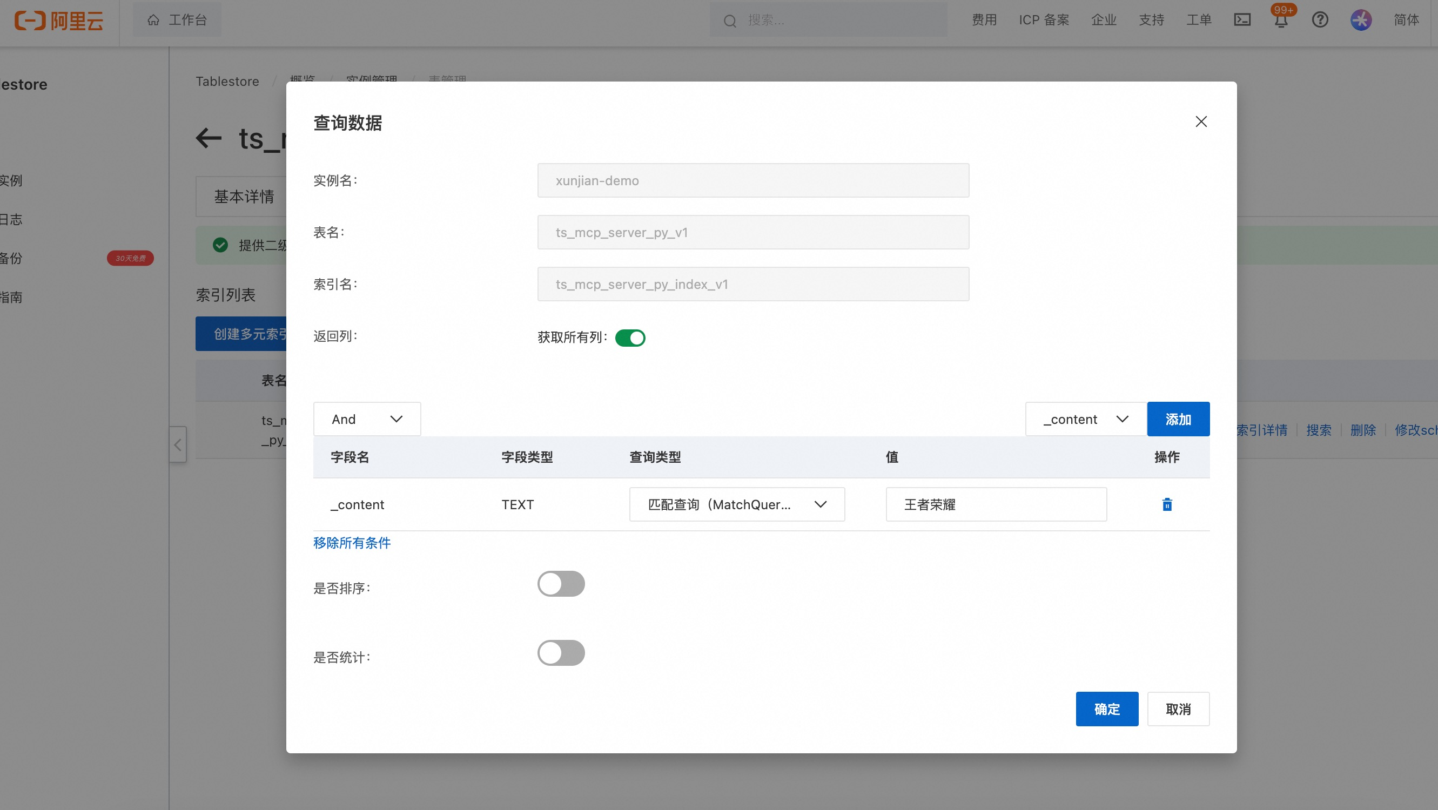The height and width of the screenshot is (810, 1438).
Task: Launch CloudShell terminal icon
Action: pos(1242,19)
